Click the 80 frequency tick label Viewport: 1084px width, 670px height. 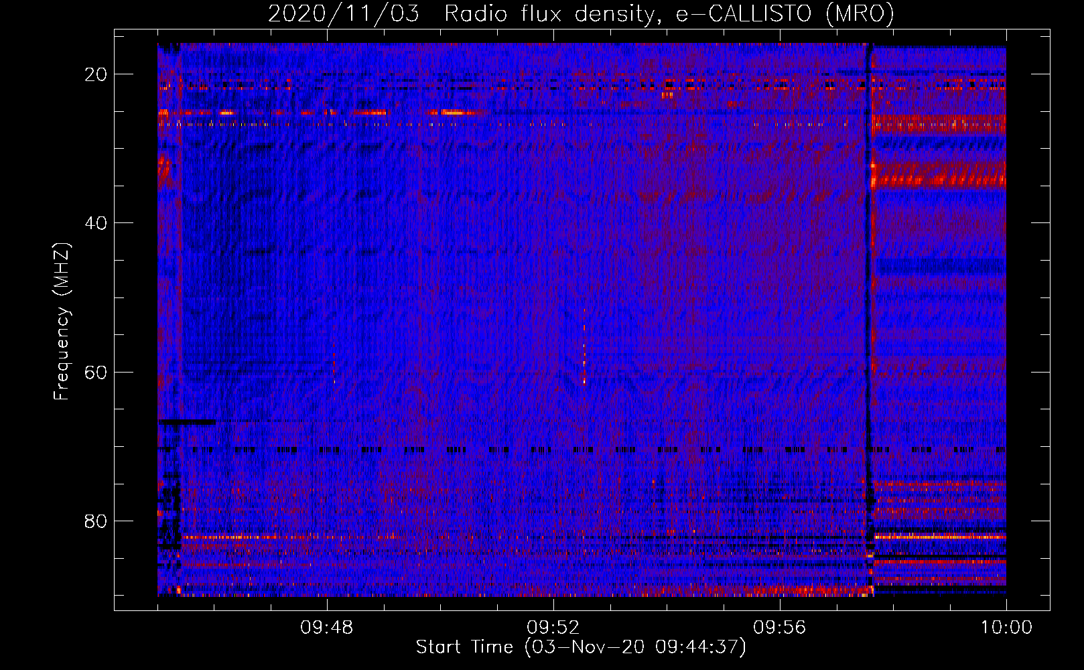tap(96, 521)
